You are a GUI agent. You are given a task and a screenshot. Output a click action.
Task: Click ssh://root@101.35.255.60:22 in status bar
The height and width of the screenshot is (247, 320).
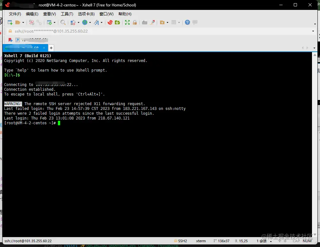pos(28,241)
